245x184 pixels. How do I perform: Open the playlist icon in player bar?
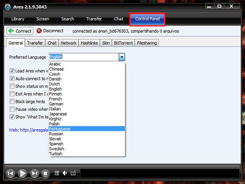click(x=57, y=173)
